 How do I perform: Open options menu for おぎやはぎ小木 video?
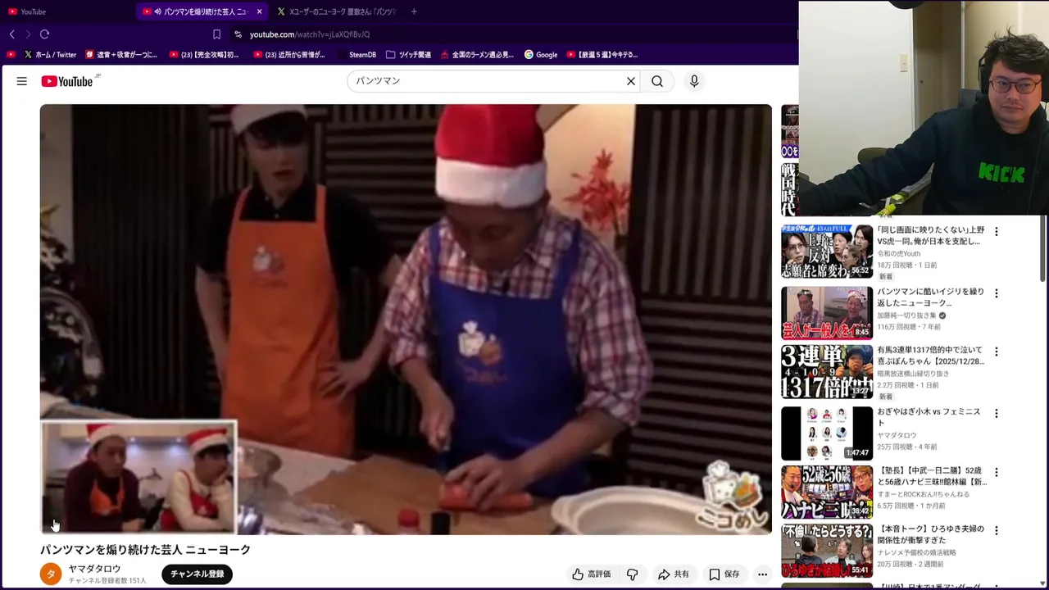coord(997,413)
